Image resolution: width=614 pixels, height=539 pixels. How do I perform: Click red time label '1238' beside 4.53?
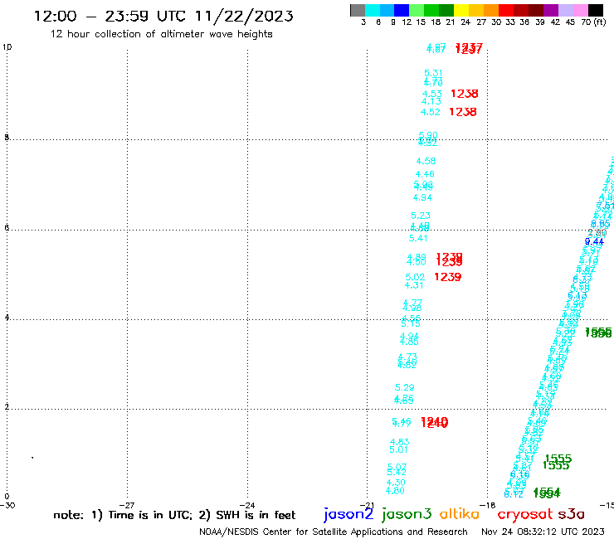point(465,94)
